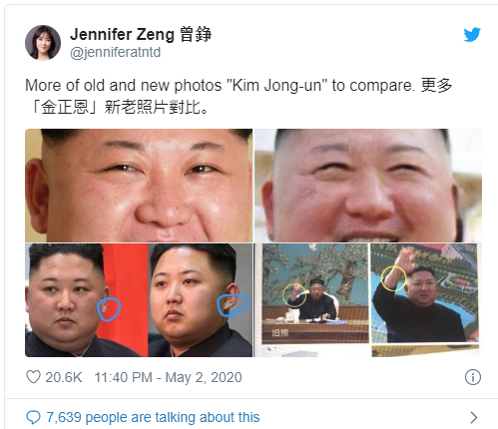Screen dimensions: 498x429
Task: Click the English tweet text about old and new photos
Action: 221,86
